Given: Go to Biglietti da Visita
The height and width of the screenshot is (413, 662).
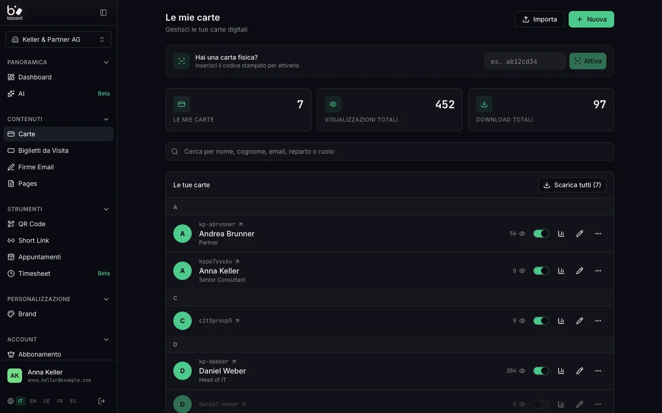Looking at the screenshot, I should 58,151.
